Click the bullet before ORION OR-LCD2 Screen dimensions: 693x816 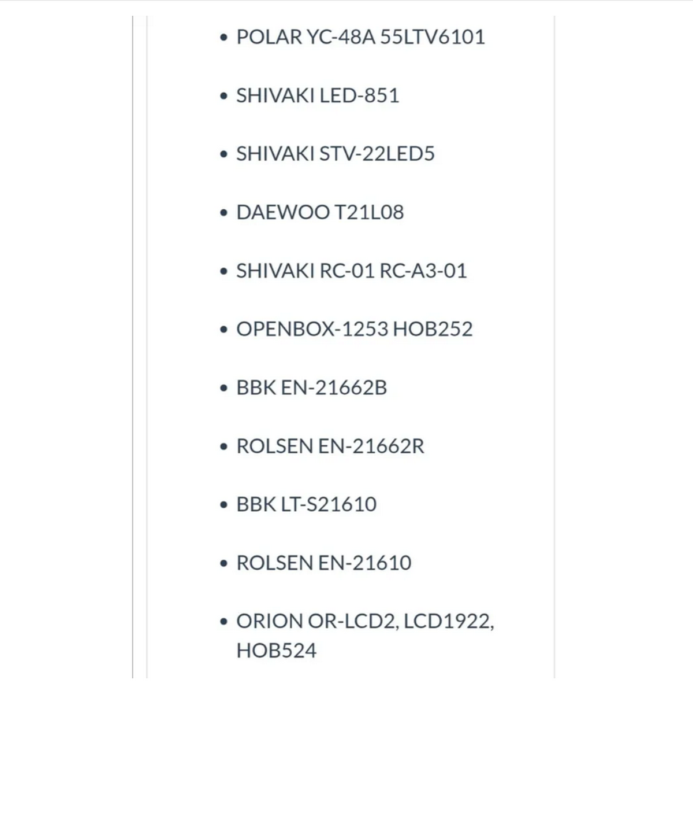224,622
